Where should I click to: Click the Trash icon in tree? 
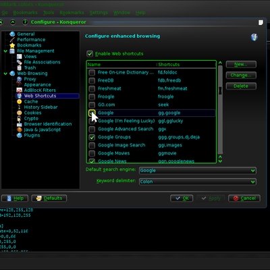[20, 67]
